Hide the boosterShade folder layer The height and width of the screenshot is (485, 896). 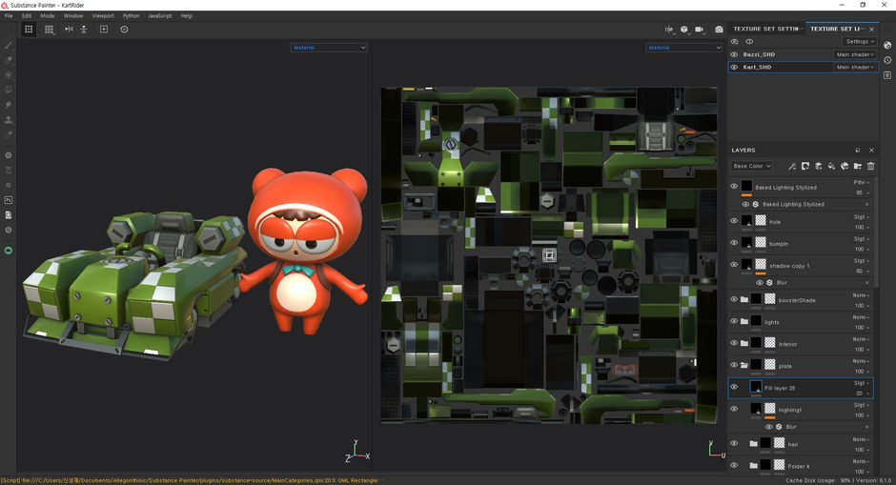pos(734,300)
